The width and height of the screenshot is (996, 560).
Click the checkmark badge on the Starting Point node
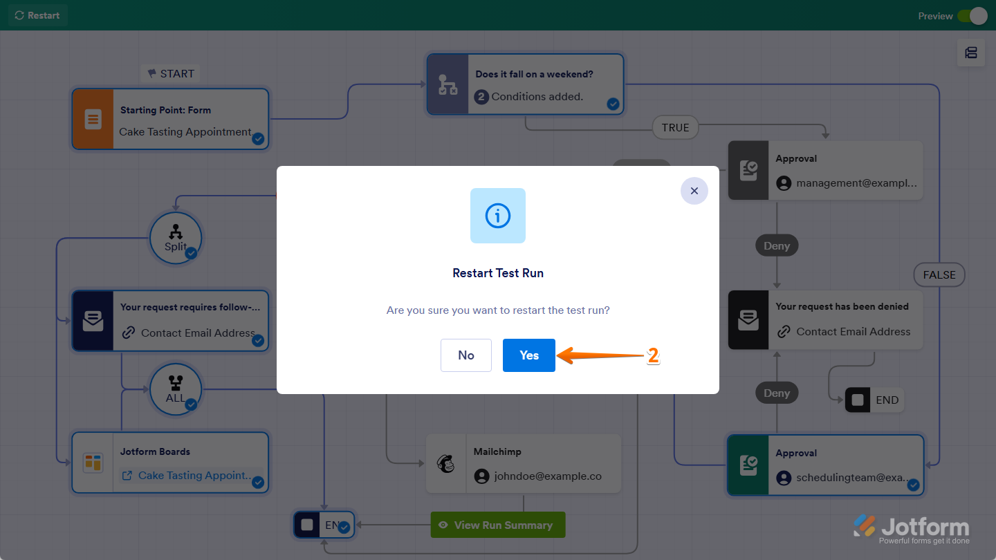coord(258,139)
